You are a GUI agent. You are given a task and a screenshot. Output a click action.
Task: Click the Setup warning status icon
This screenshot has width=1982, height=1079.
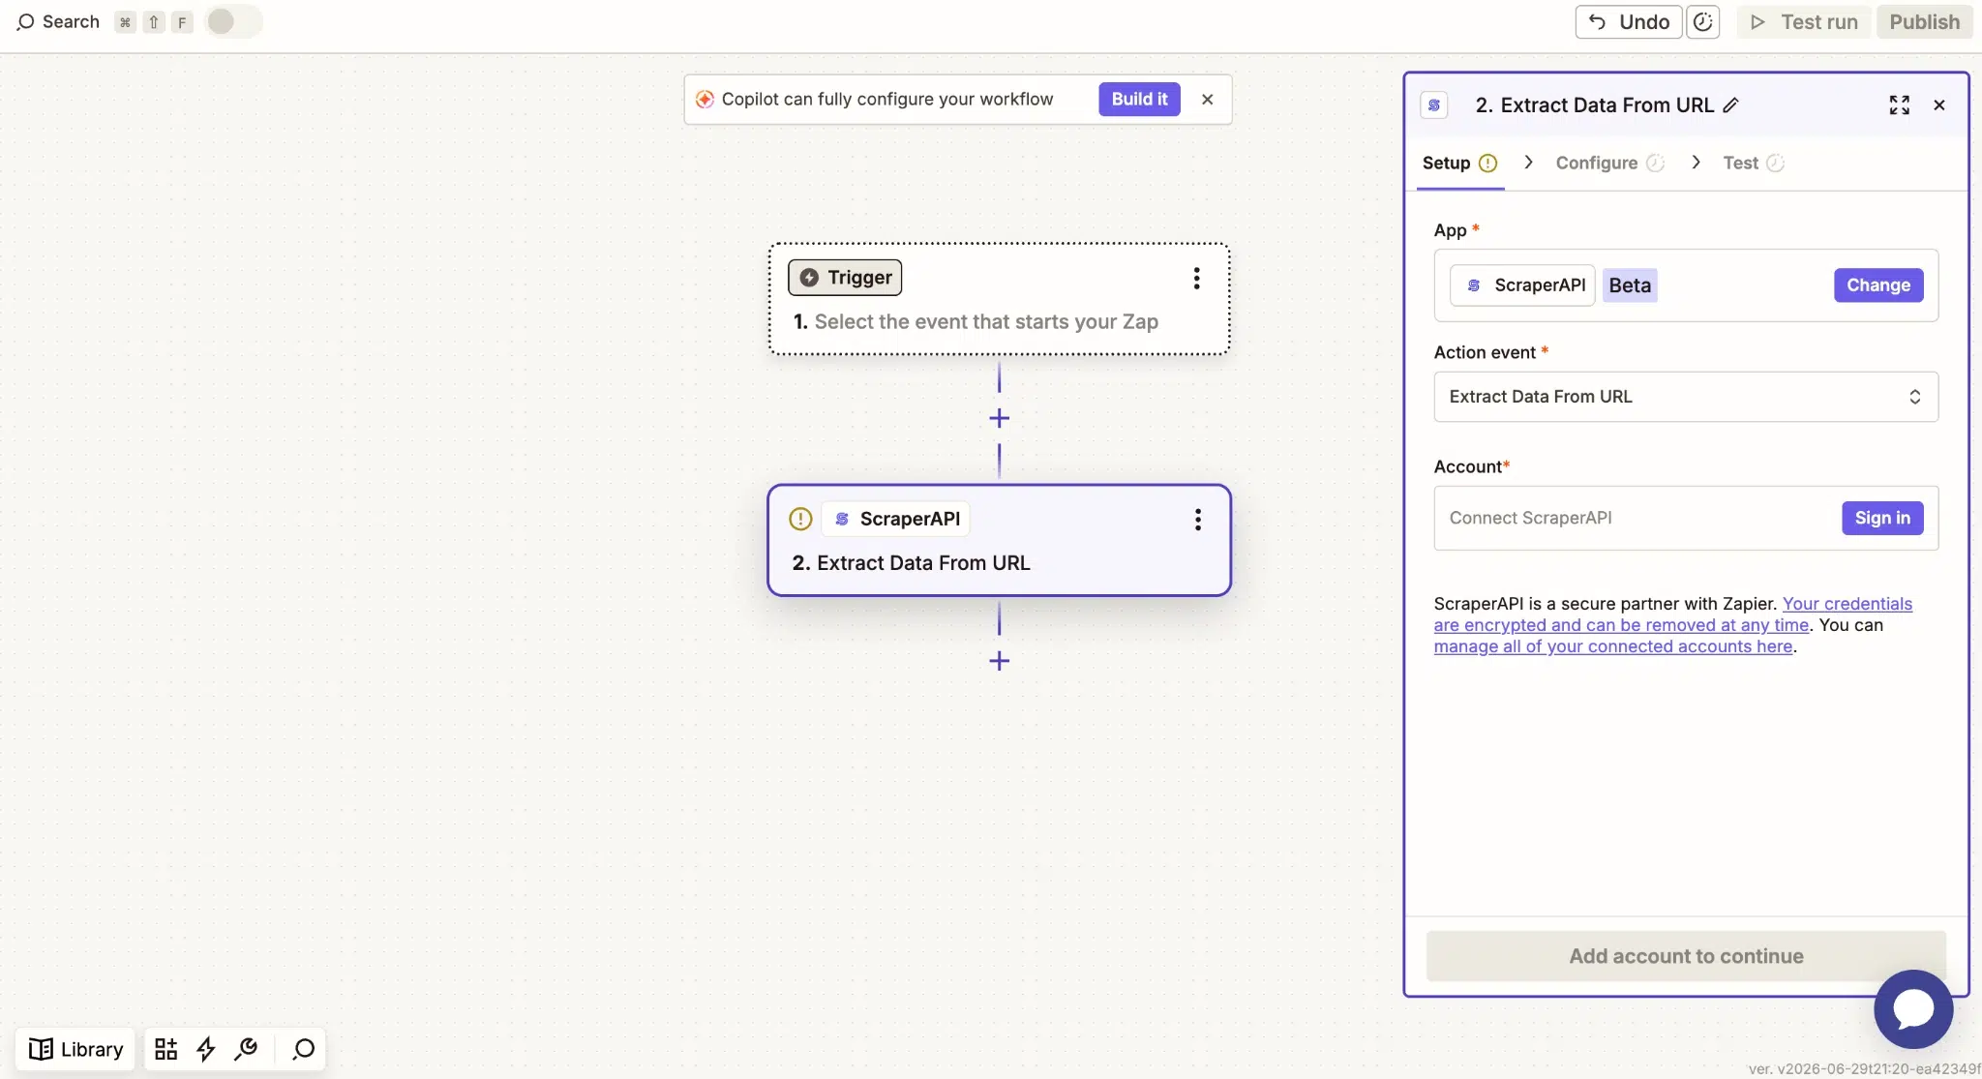coord(1488,163)
